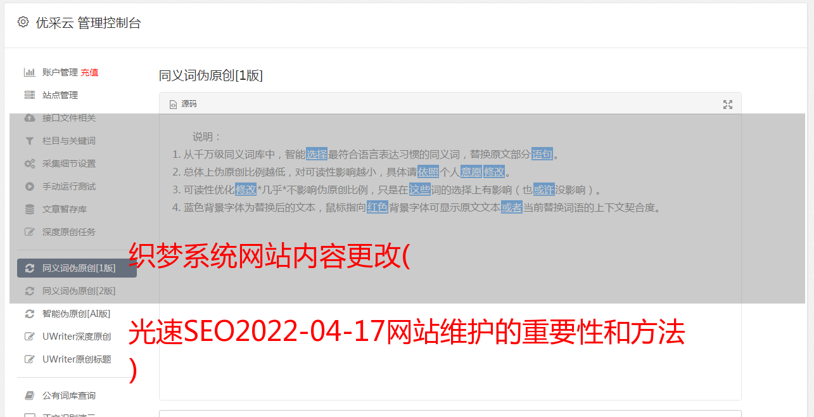Open 账户管理 bar chart icon
This screenshot has width=814, height=417.
[x=29, y=72]
